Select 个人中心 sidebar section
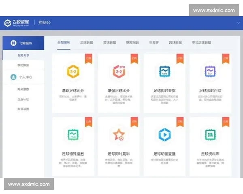This screenshot has width=243, height=194. (x=23, y=77)
